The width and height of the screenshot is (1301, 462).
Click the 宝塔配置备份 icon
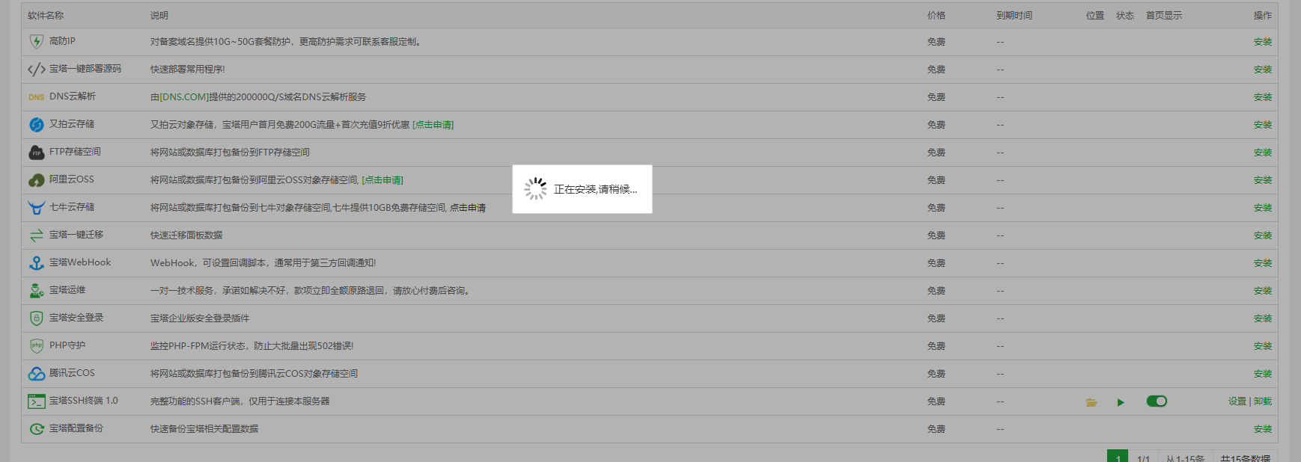[x=36, y=429]
